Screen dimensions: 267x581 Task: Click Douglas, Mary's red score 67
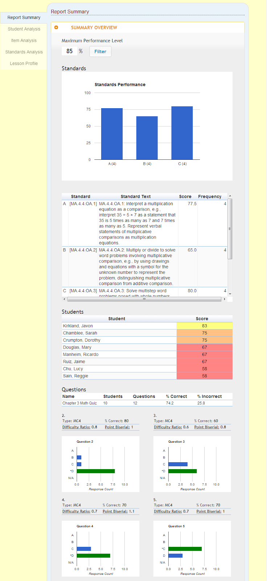click(205, 348)
